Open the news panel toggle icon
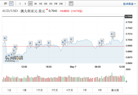This screenshot has width=138, height=95. coord(71,4)
